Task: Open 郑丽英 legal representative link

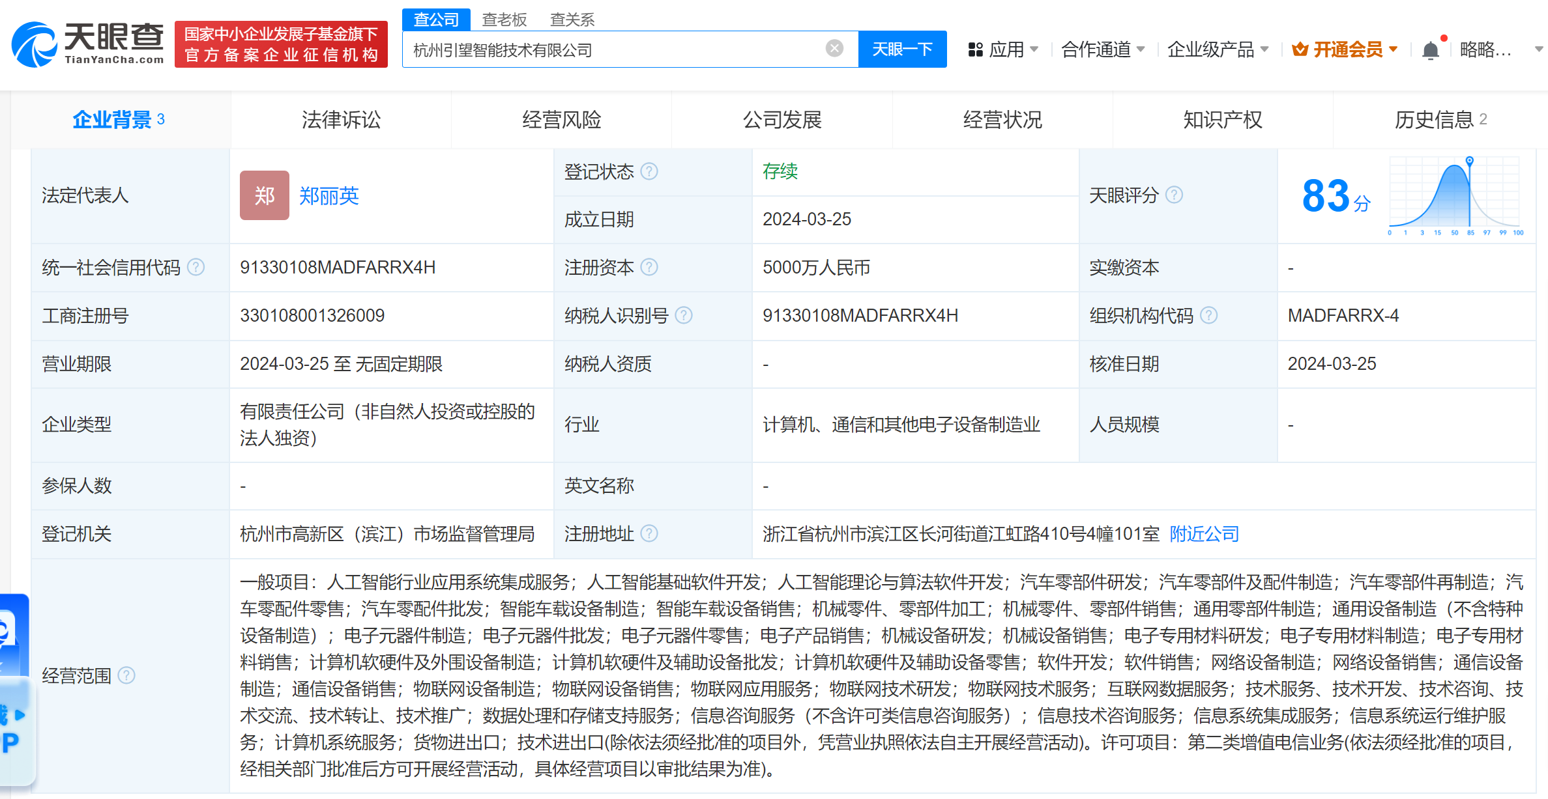Action: click(329, 195)
